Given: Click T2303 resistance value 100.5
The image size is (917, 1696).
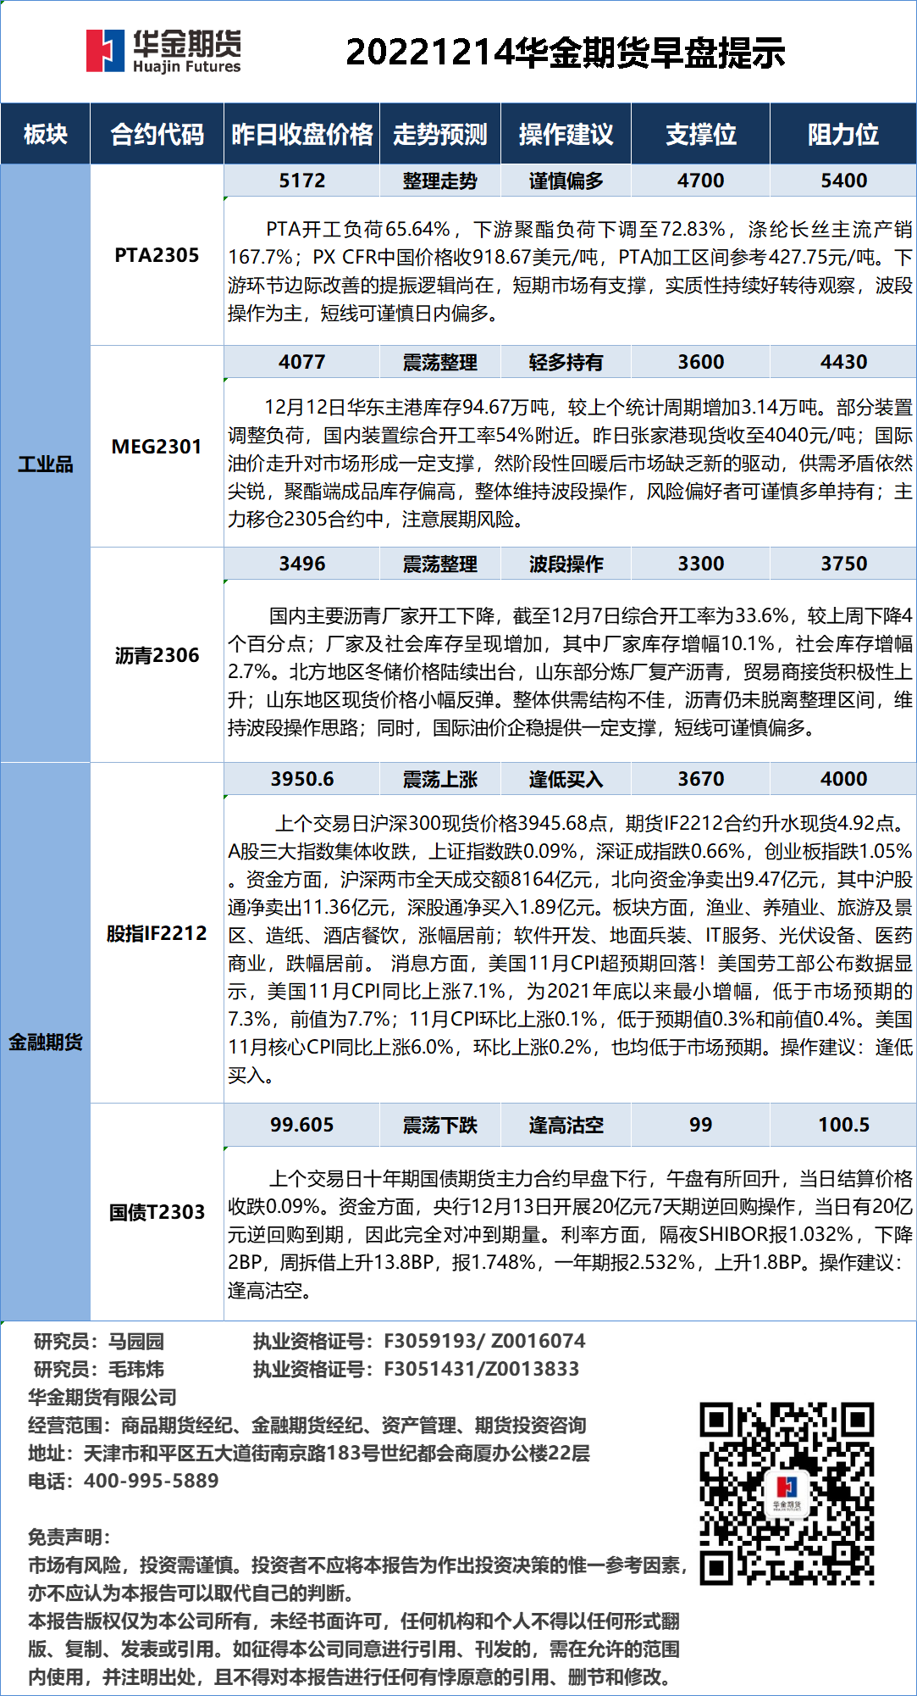Looking at the screenshot, I should tap(843, 1125).
